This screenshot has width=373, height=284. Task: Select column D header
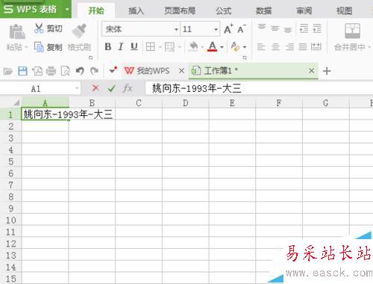click(x=186, y=103)
